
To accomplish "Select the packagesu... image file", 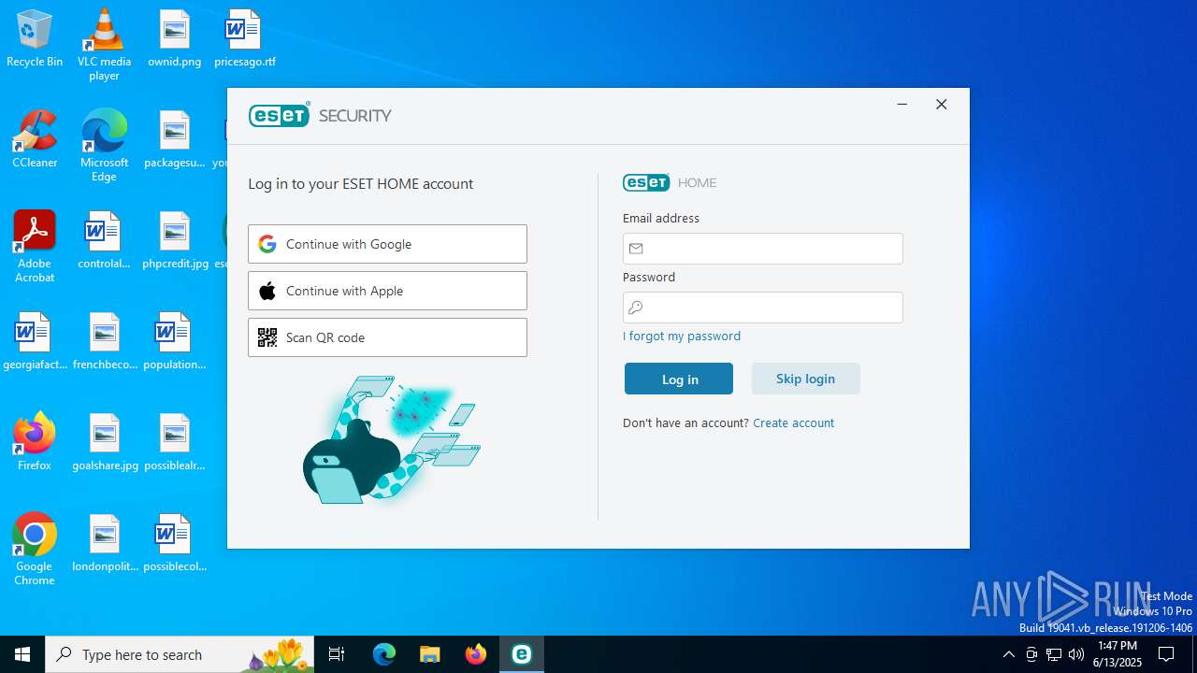I will (175, 140).
